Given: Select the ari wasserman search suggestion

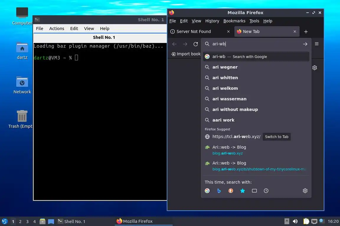Looking at the screenshot, I should 256,99.
